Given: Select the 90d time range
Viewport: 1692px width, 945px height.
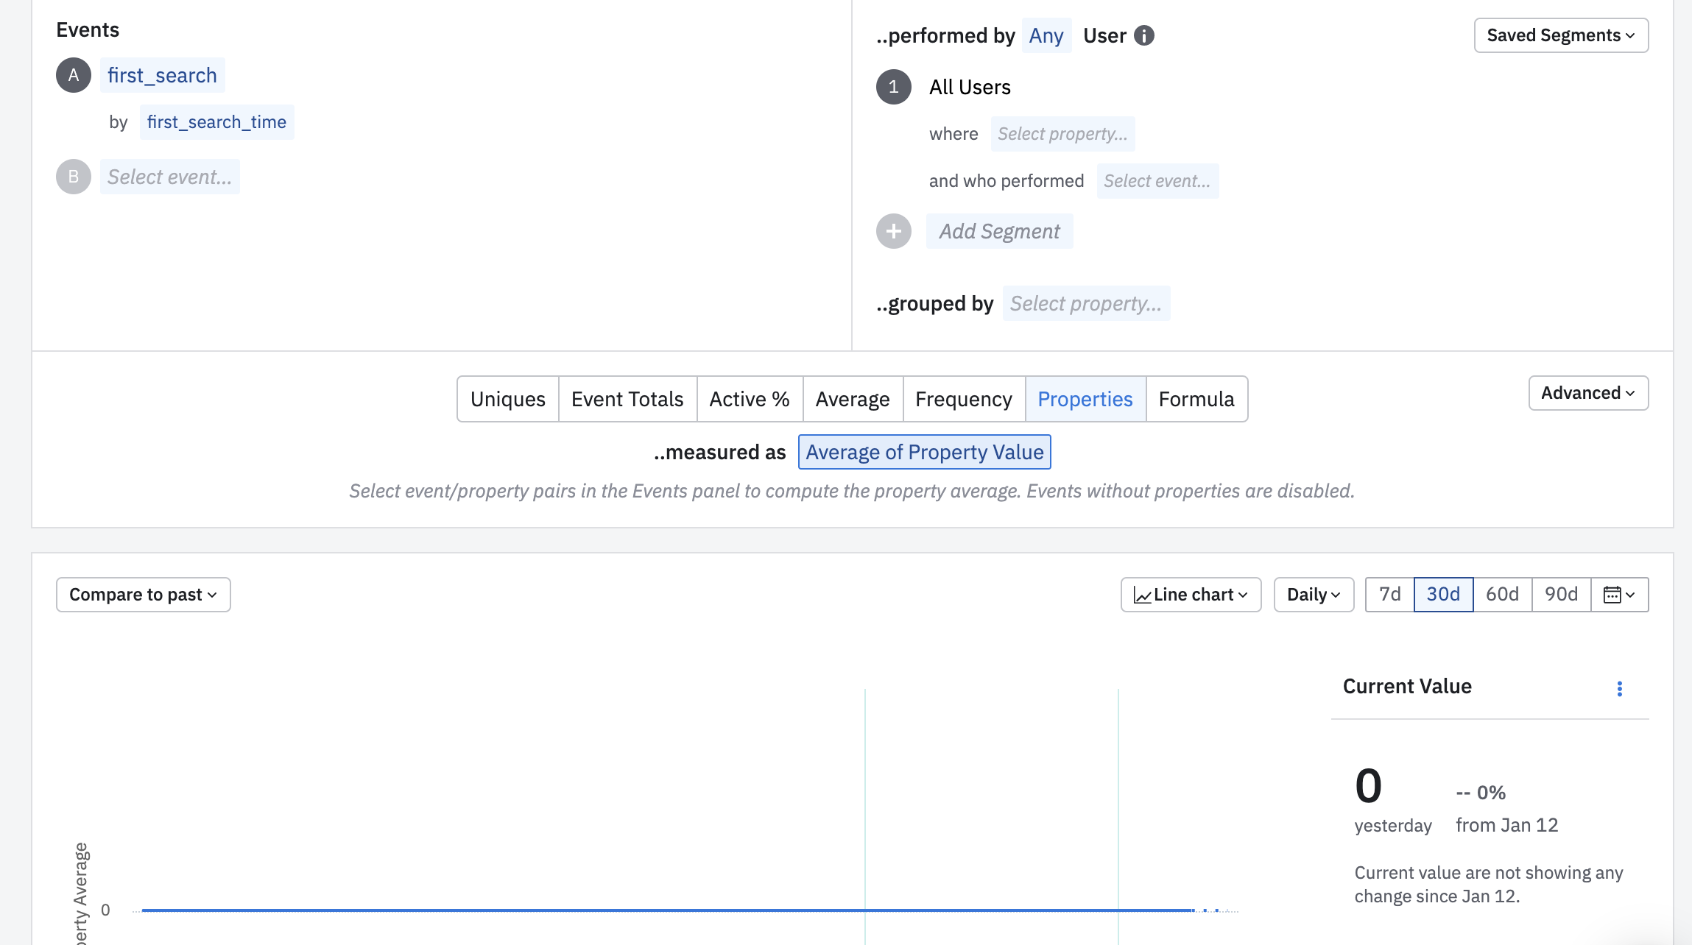Looking at the screenshot, I should coord(1561,595).
